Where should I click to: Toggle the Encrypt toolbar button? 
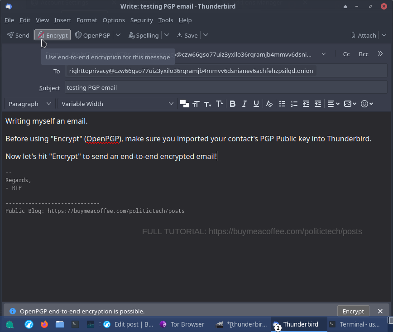(53, 35)
